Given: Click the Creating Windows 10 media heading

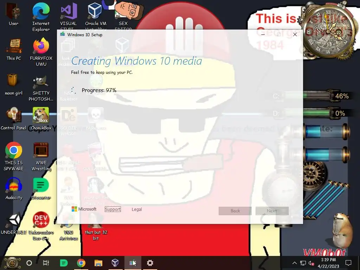Looking at the screenshot, I should (x=137, y=61).
